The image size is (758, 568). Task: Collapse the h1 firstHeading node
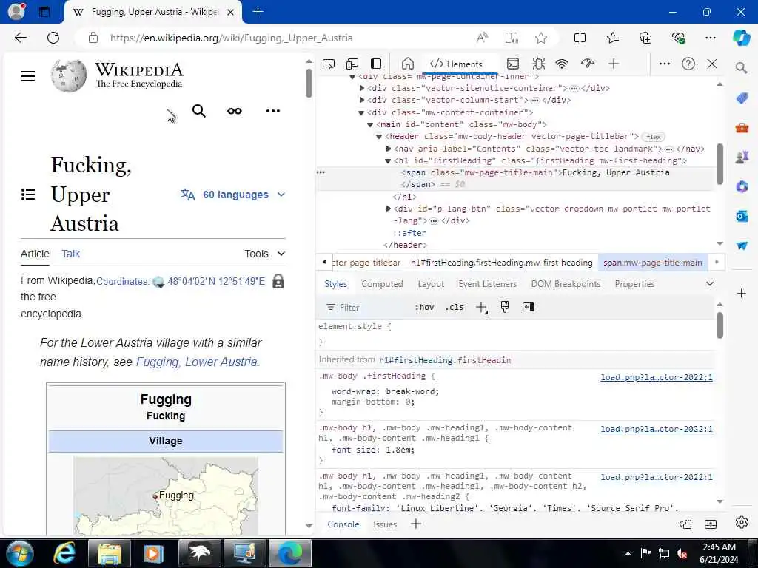coord(388,160)
